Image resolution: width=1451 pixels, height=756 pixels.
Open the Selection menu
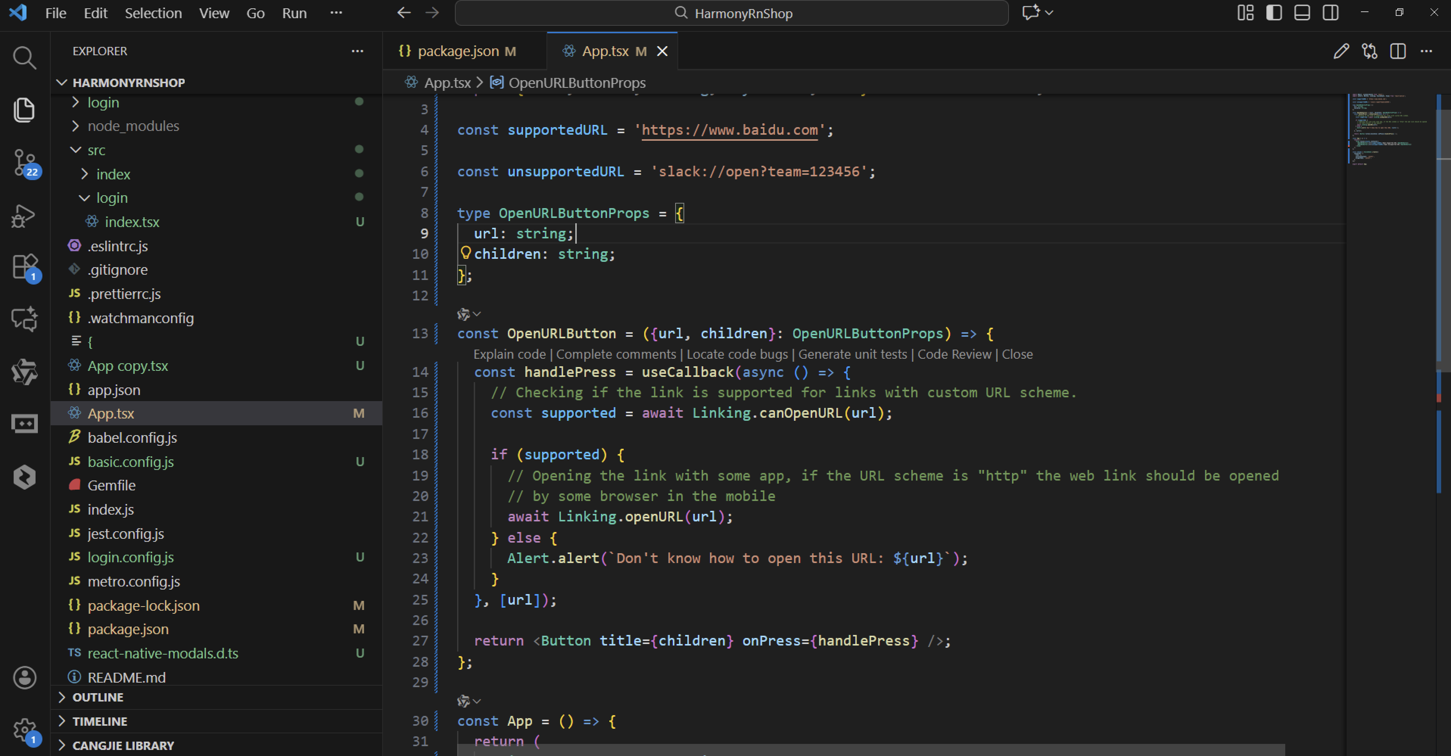click(x=153, y=13)
